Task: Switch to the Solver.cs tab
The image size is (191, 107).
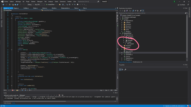Action: coord(45,8)
